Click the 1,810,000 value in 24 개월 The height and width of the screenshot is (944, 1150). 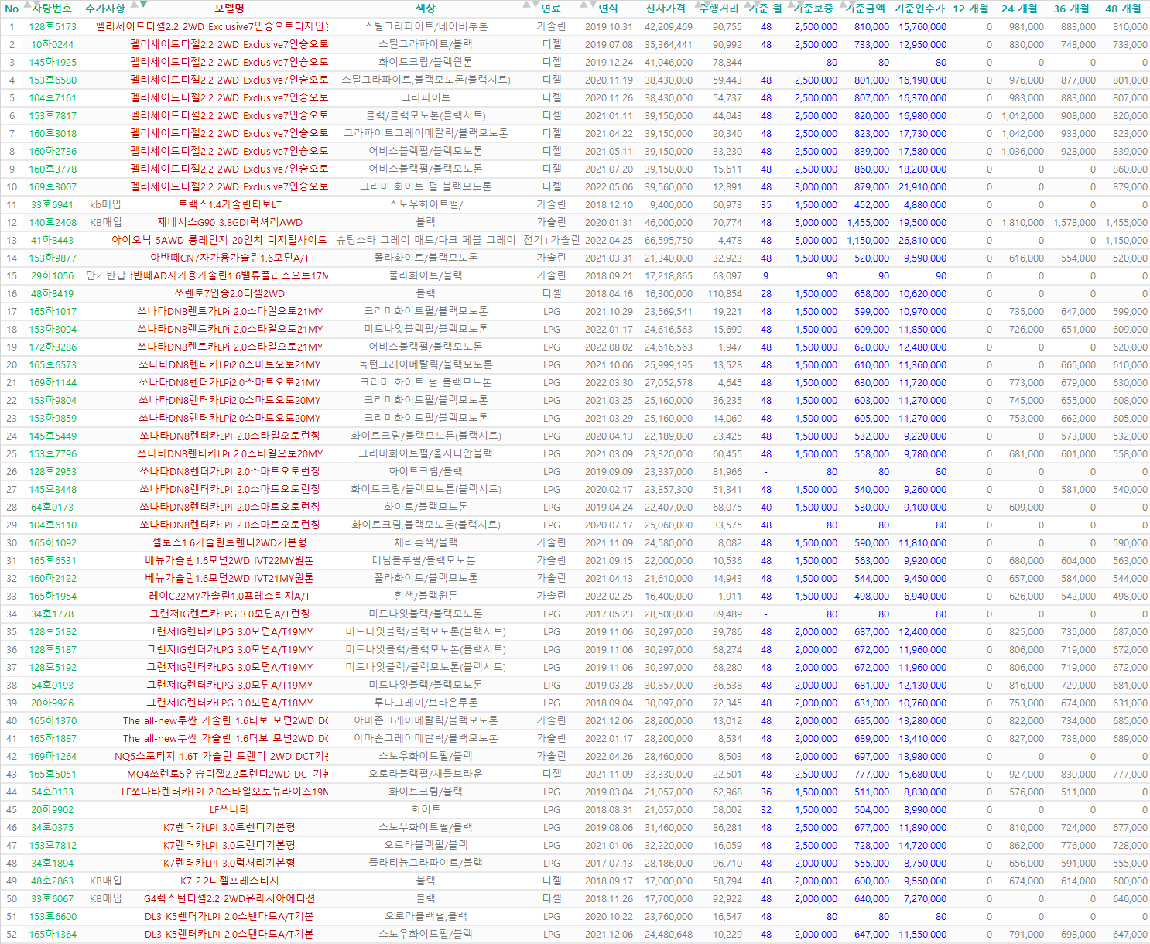click(x=1023, y=222)
